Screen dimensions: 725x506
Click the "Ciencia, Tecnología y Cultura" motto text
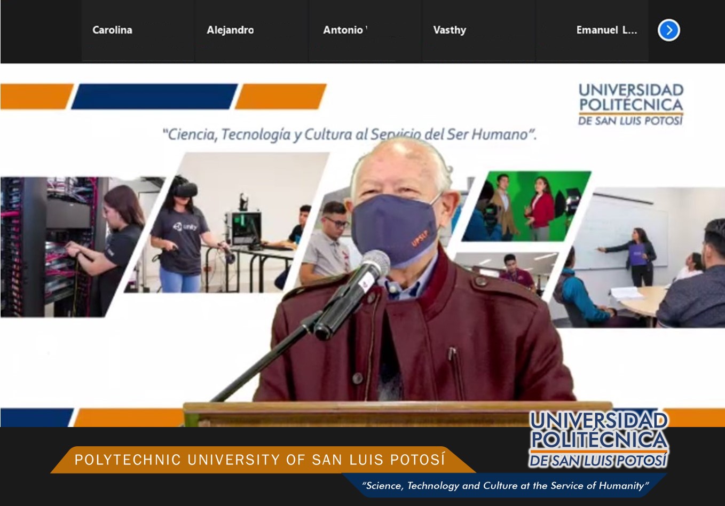tap(350, 134)
